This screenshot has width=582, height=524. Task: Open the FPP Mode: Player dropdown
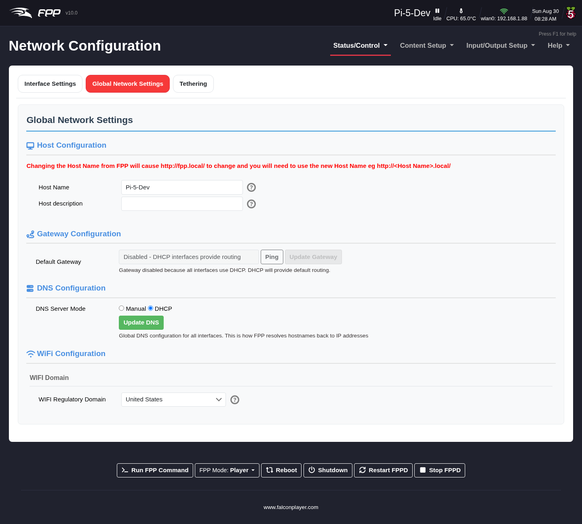(227, 470)
